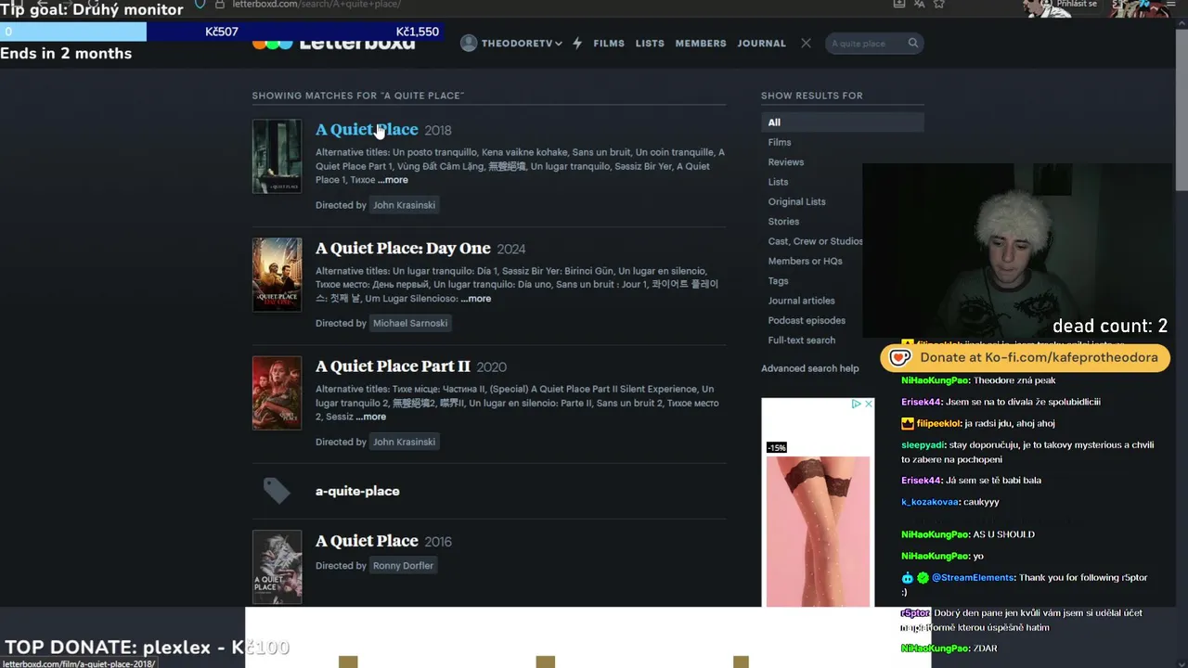The width and height of the screenshot is (1188, 668).
Task: Click the tip goal progress bar
Action: pyautogui.click(x=221, y=32)
